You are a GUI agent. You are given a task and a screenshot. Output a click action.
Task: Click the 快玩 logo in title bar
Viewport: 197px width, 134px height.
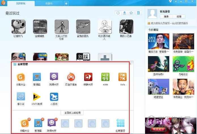coord(3,3)
